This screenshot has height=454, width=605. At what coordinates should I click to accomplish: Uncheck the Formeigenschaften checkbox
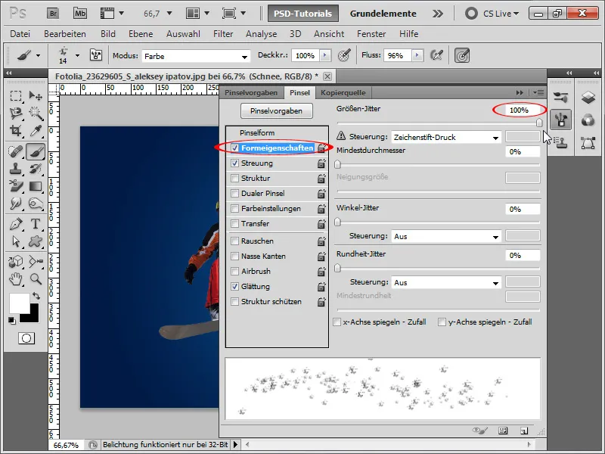(x=234, y=148)
